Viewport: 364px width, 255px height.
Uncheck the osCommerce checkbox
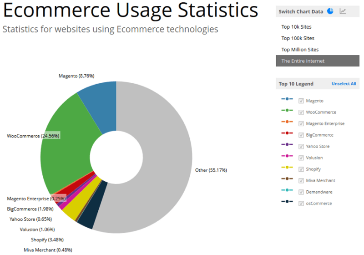[301, 203]
